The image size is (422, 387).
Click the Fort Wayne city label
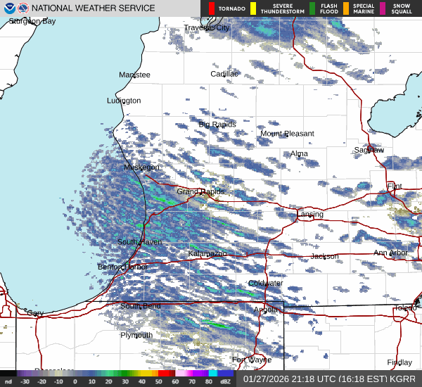pos(252,360)
